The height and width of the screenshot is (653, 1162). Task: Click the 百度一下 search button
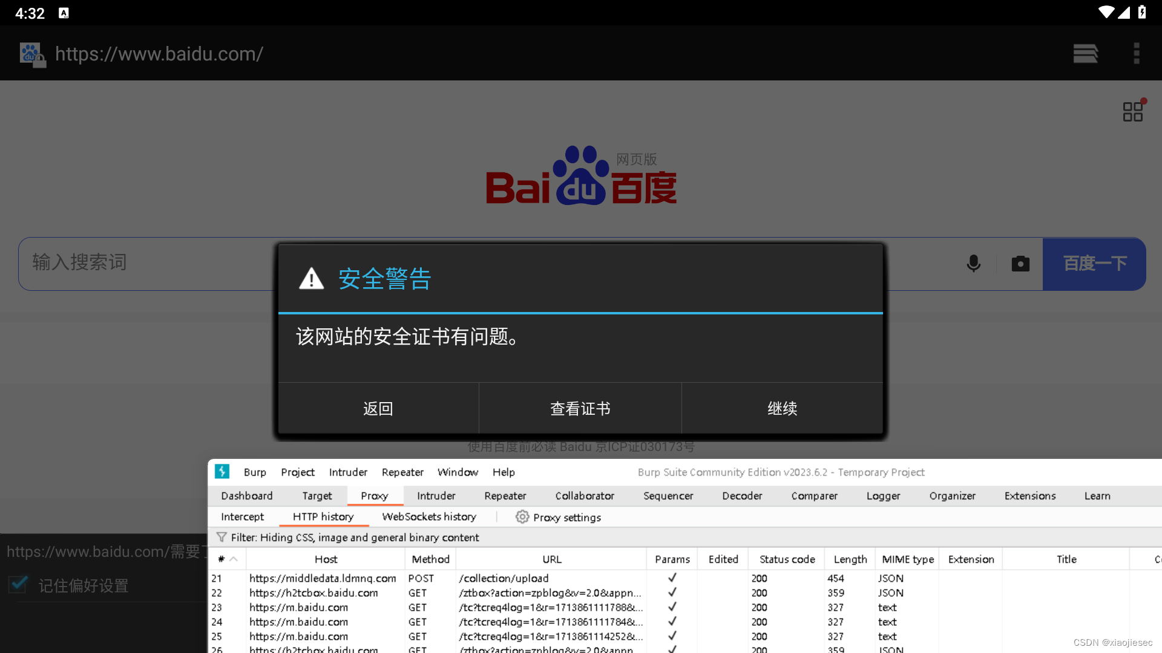[x=1094, y=264]
